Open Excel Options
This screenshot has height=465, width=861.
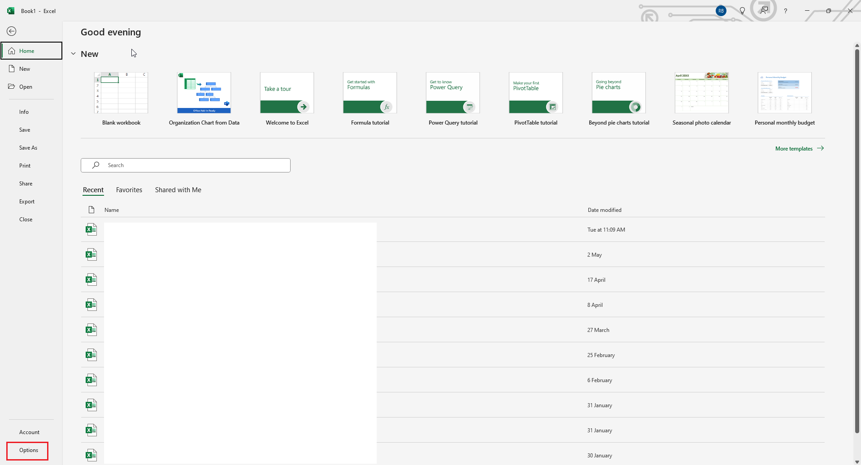27,450
